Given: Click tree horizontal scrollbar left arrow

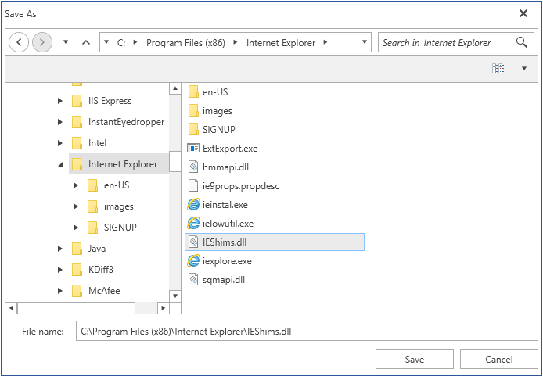Looking at the screenshot, I should pos(11,307).
